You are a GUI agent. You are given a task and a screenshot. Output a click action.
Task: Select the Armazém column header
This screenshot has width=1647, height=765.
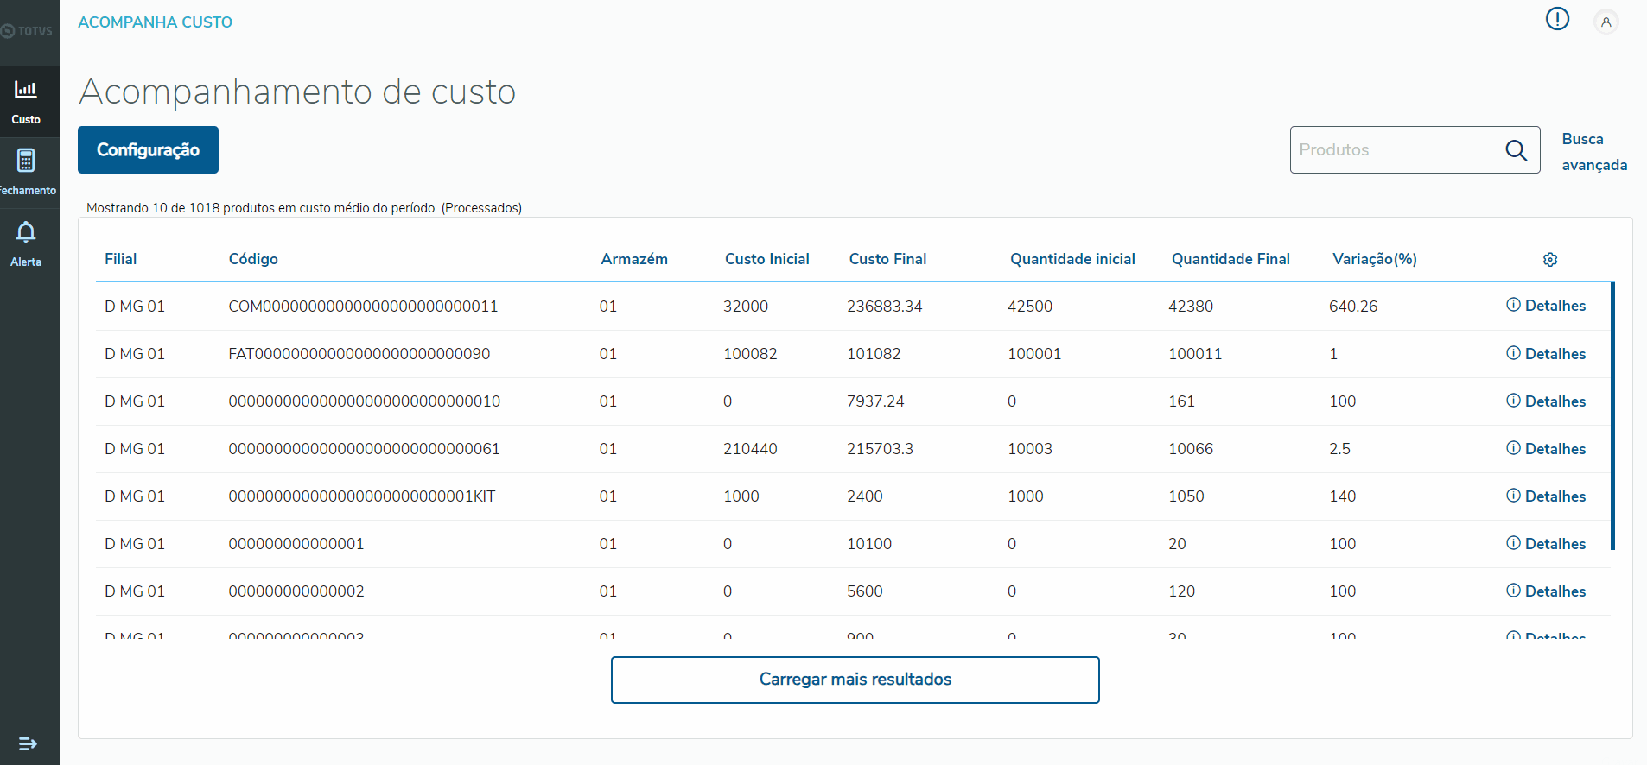pos(634,259)
